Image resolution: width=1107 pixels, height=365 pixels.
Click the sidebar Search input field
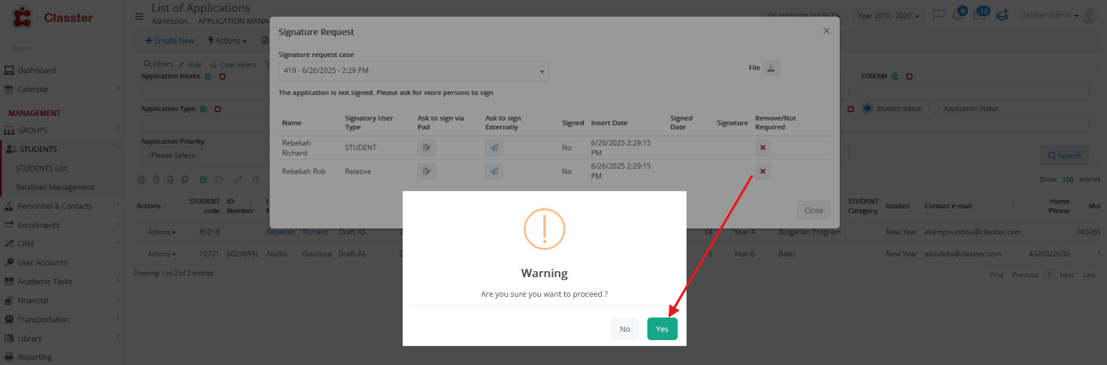point(59,49)
